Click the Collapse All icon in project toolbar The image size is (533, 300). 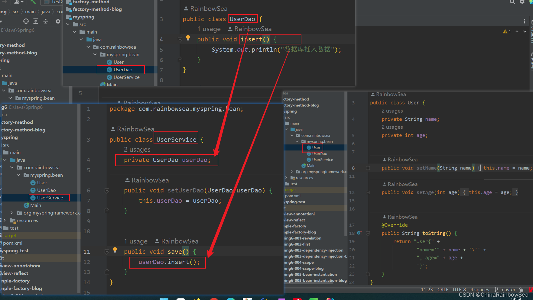click(46, 21)
